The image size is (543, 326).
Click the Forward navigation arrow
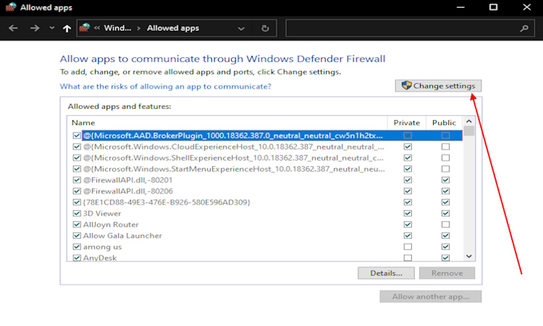35,28
